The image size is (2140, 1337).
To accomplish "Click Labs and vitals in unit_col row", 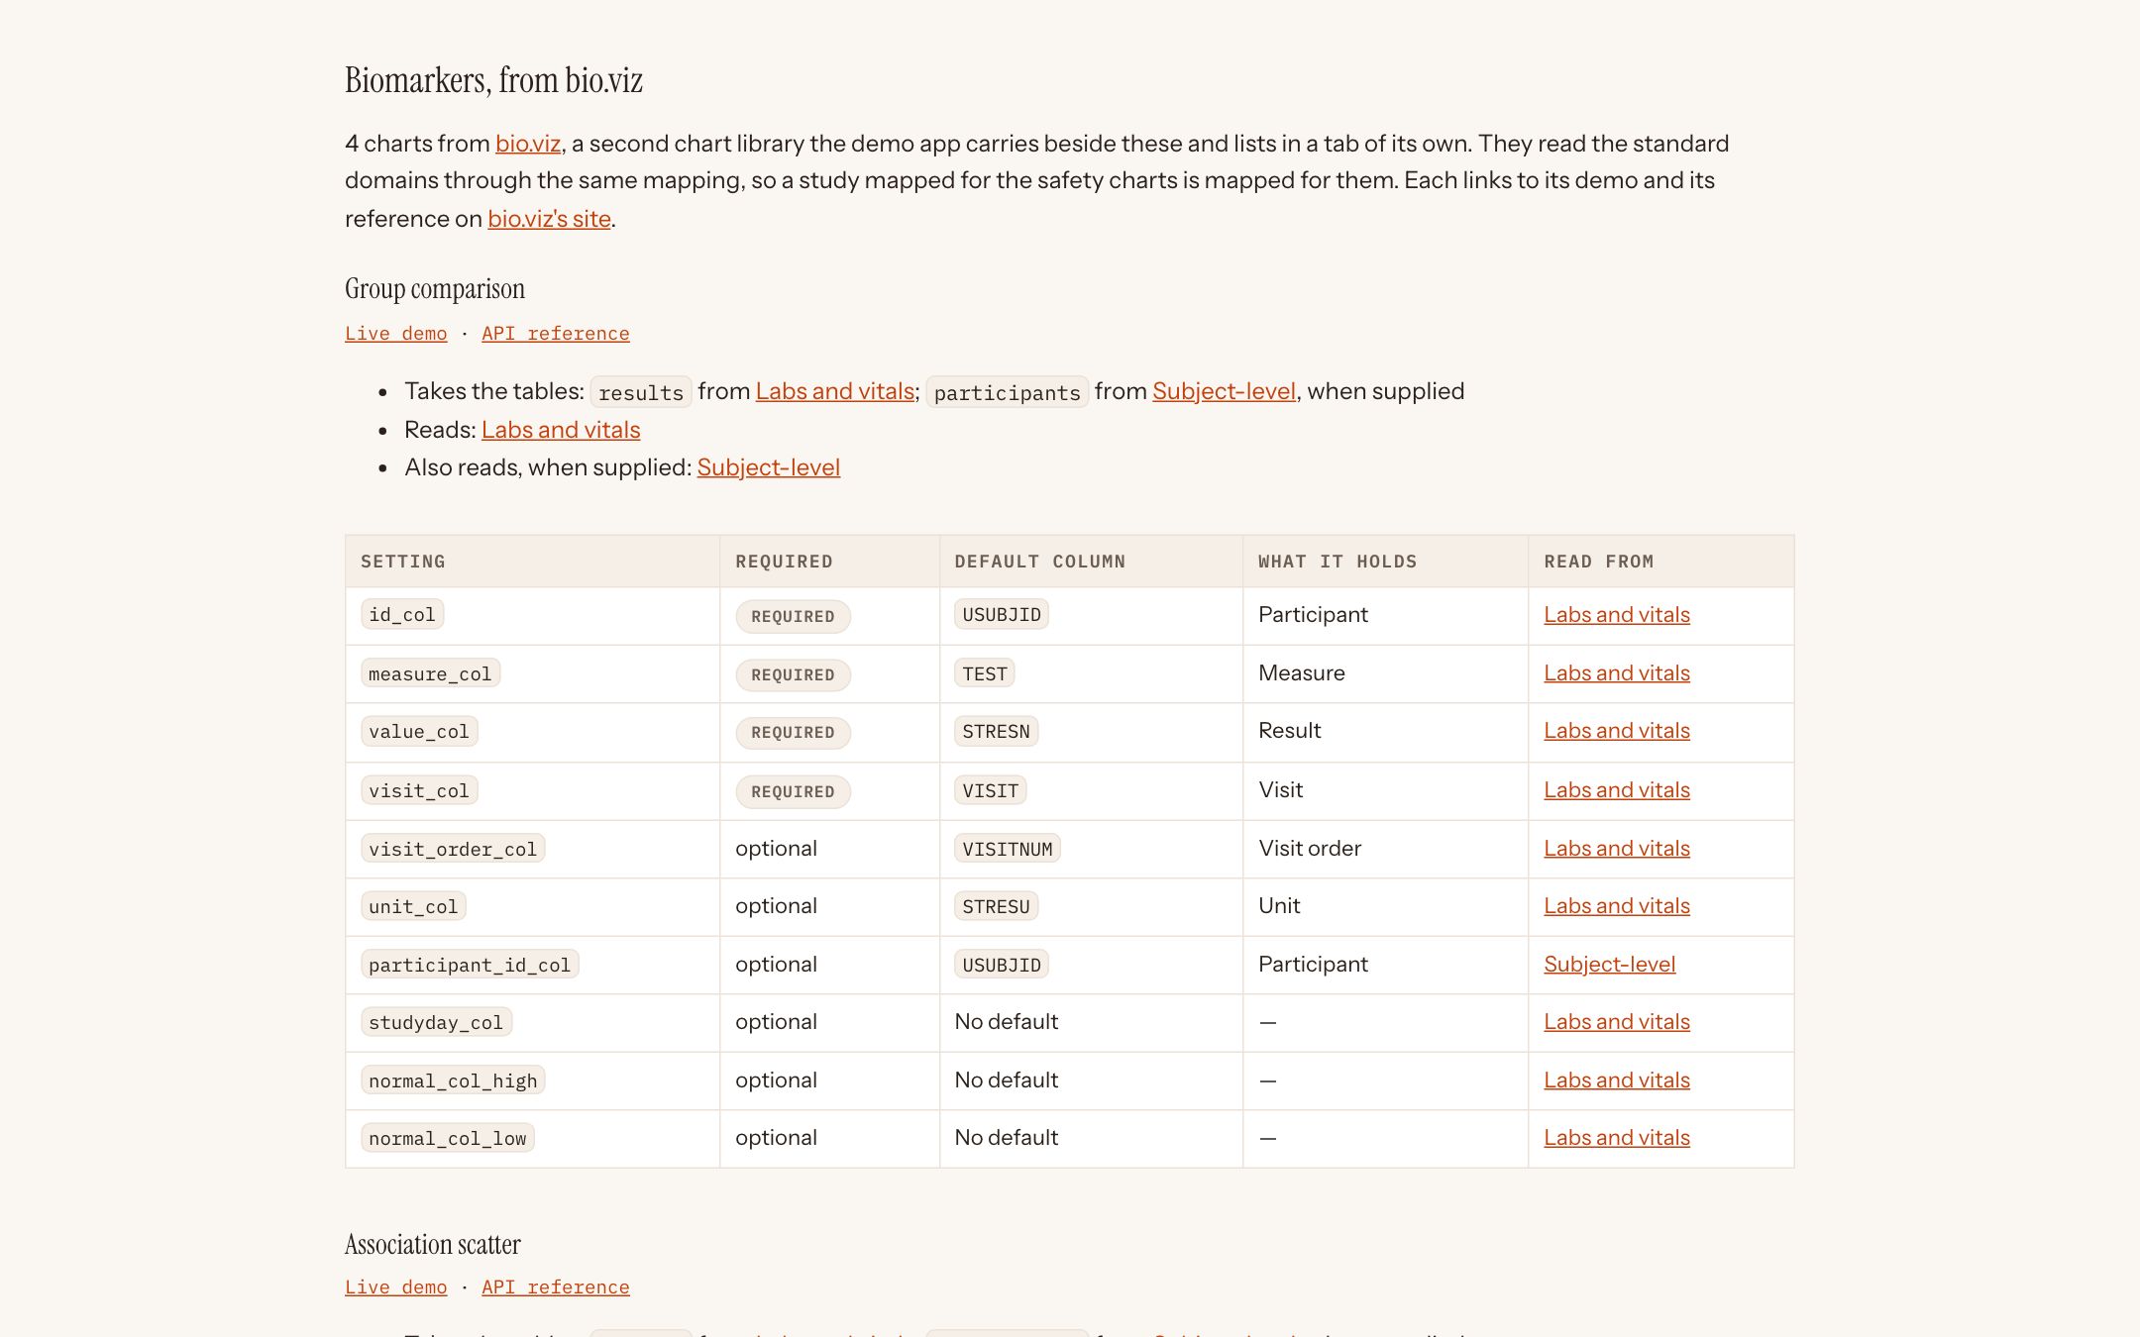I will (x=1617, y=906).
